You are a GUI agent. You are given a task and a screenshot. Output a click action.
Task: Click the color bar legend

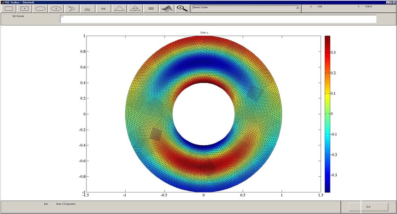click(328, 114)
